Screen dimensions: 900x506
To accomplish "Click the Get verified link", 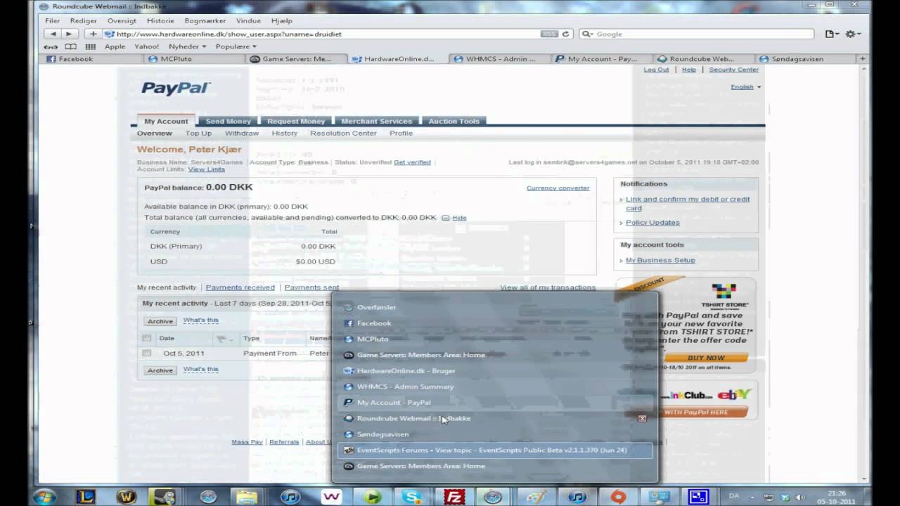I will click(x=412, y=162).
